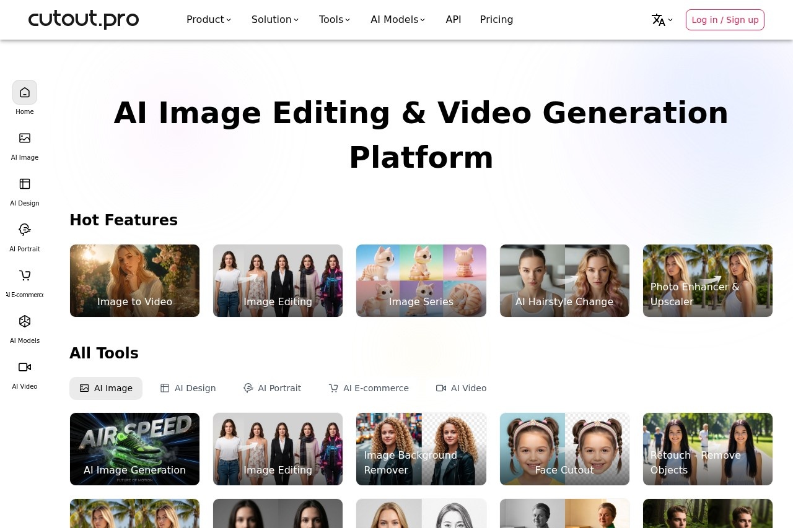The image size is (793, 528).
Task: Expand the Product menu
Action: coord(209,20)
